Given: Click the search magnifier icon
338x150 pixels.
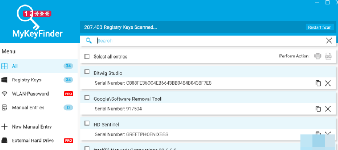Looking at the screenshot, I should coord(89,40).
